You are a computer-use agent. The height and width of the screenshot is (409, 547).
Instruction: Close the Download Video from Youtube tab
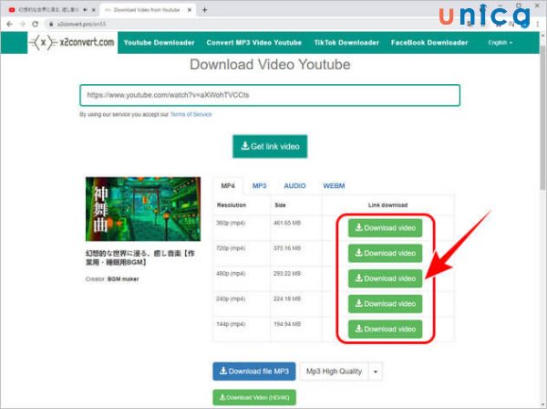[190, 10]
